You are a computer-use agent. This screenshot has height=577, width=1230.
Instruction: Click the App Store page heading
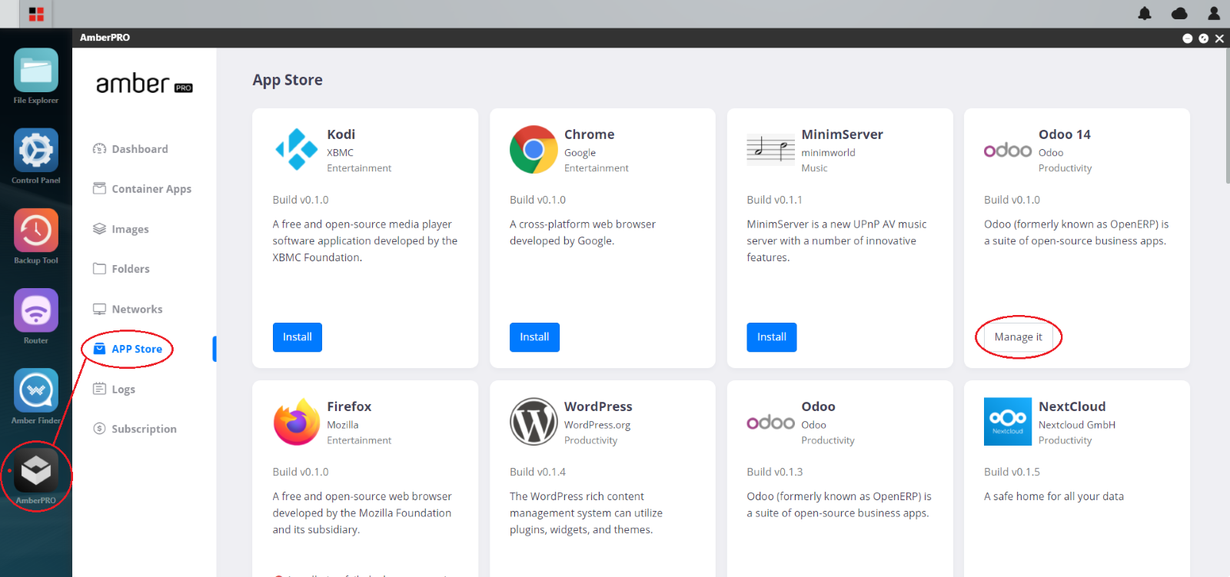288,80
